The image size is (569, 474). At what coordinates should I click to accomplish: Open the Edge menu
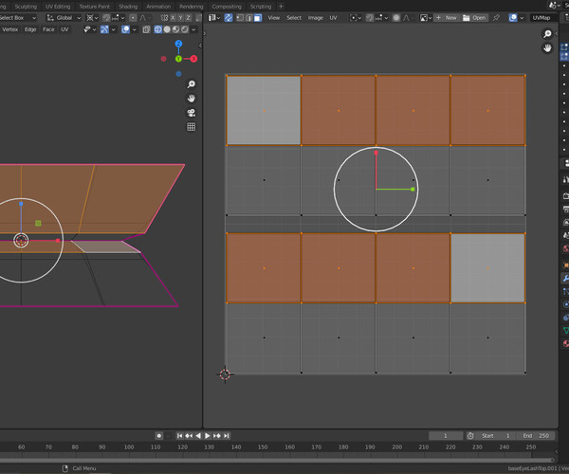[30, 29]
